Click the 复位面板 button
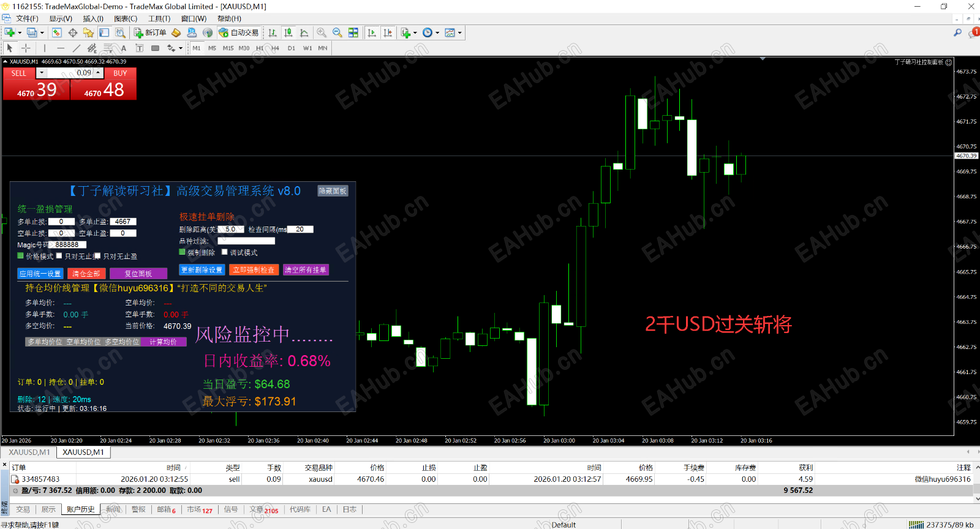 click(138, 274)
